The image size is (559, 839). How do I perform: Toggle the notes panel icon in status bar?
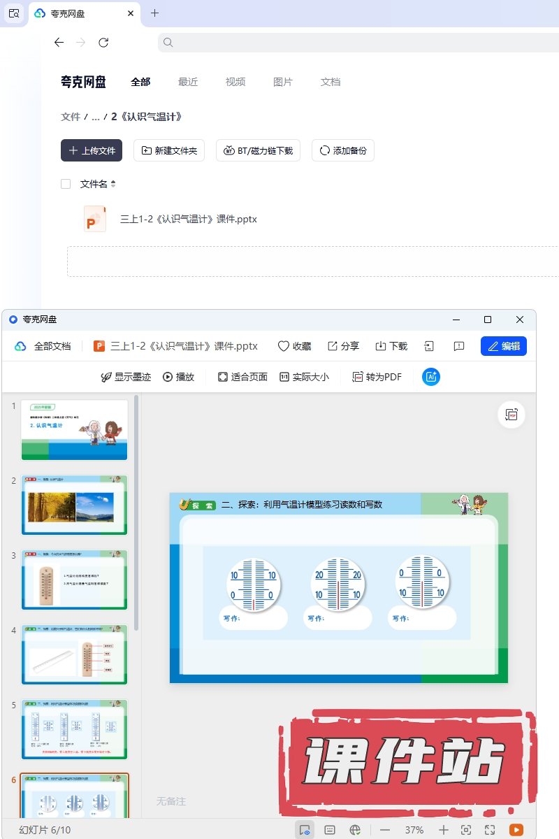click(x=330, y=830)
